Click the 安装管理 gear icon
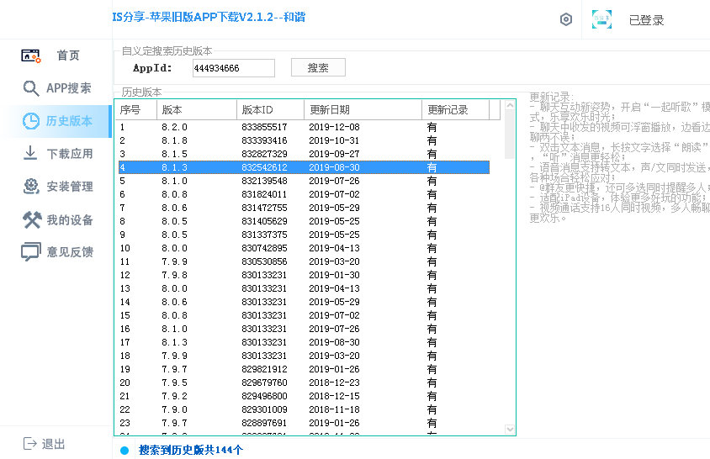 click(31, 187)
